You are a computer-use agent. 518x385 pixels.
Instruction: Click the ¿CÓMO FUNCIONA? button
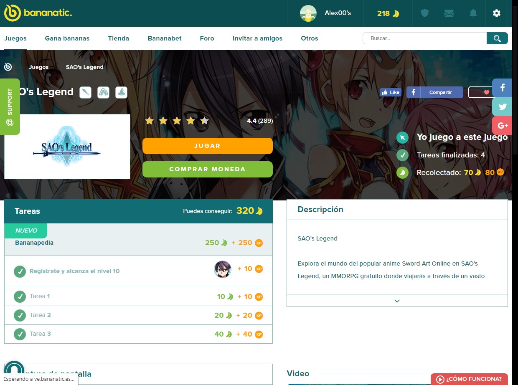click(x=469, y=379)
